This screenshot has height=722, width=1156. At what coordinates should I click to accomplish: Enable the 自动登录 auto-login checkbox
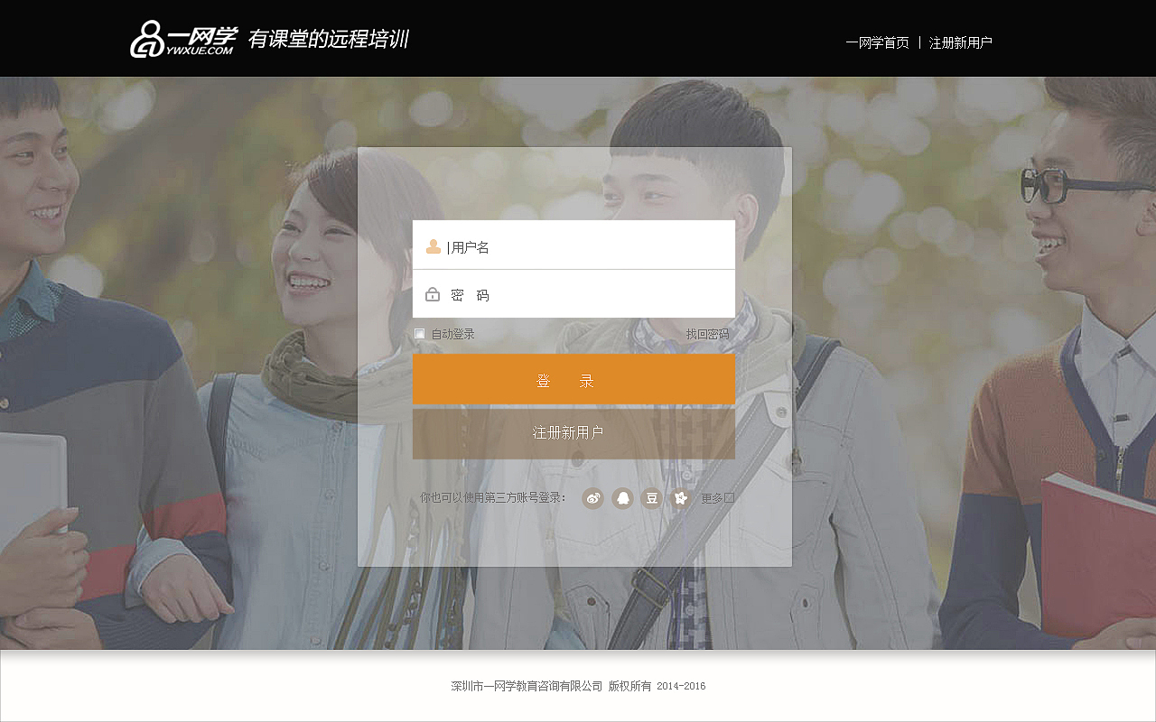[x=419, y=333]
